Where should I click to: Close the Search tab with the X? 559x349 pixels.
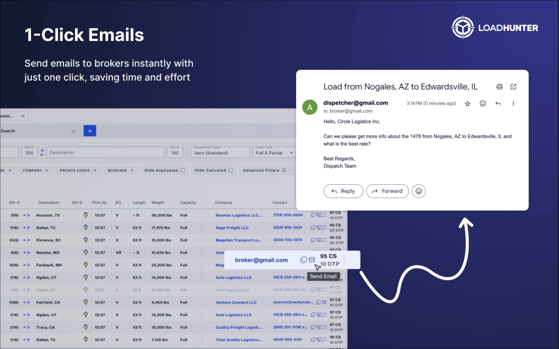(x=73, y=131)
